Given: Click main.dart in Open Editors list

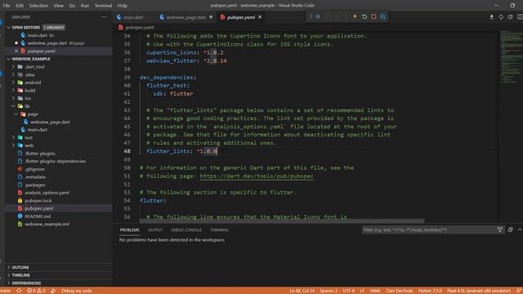Looking at the screenshot, I should [x=38, y=35].
